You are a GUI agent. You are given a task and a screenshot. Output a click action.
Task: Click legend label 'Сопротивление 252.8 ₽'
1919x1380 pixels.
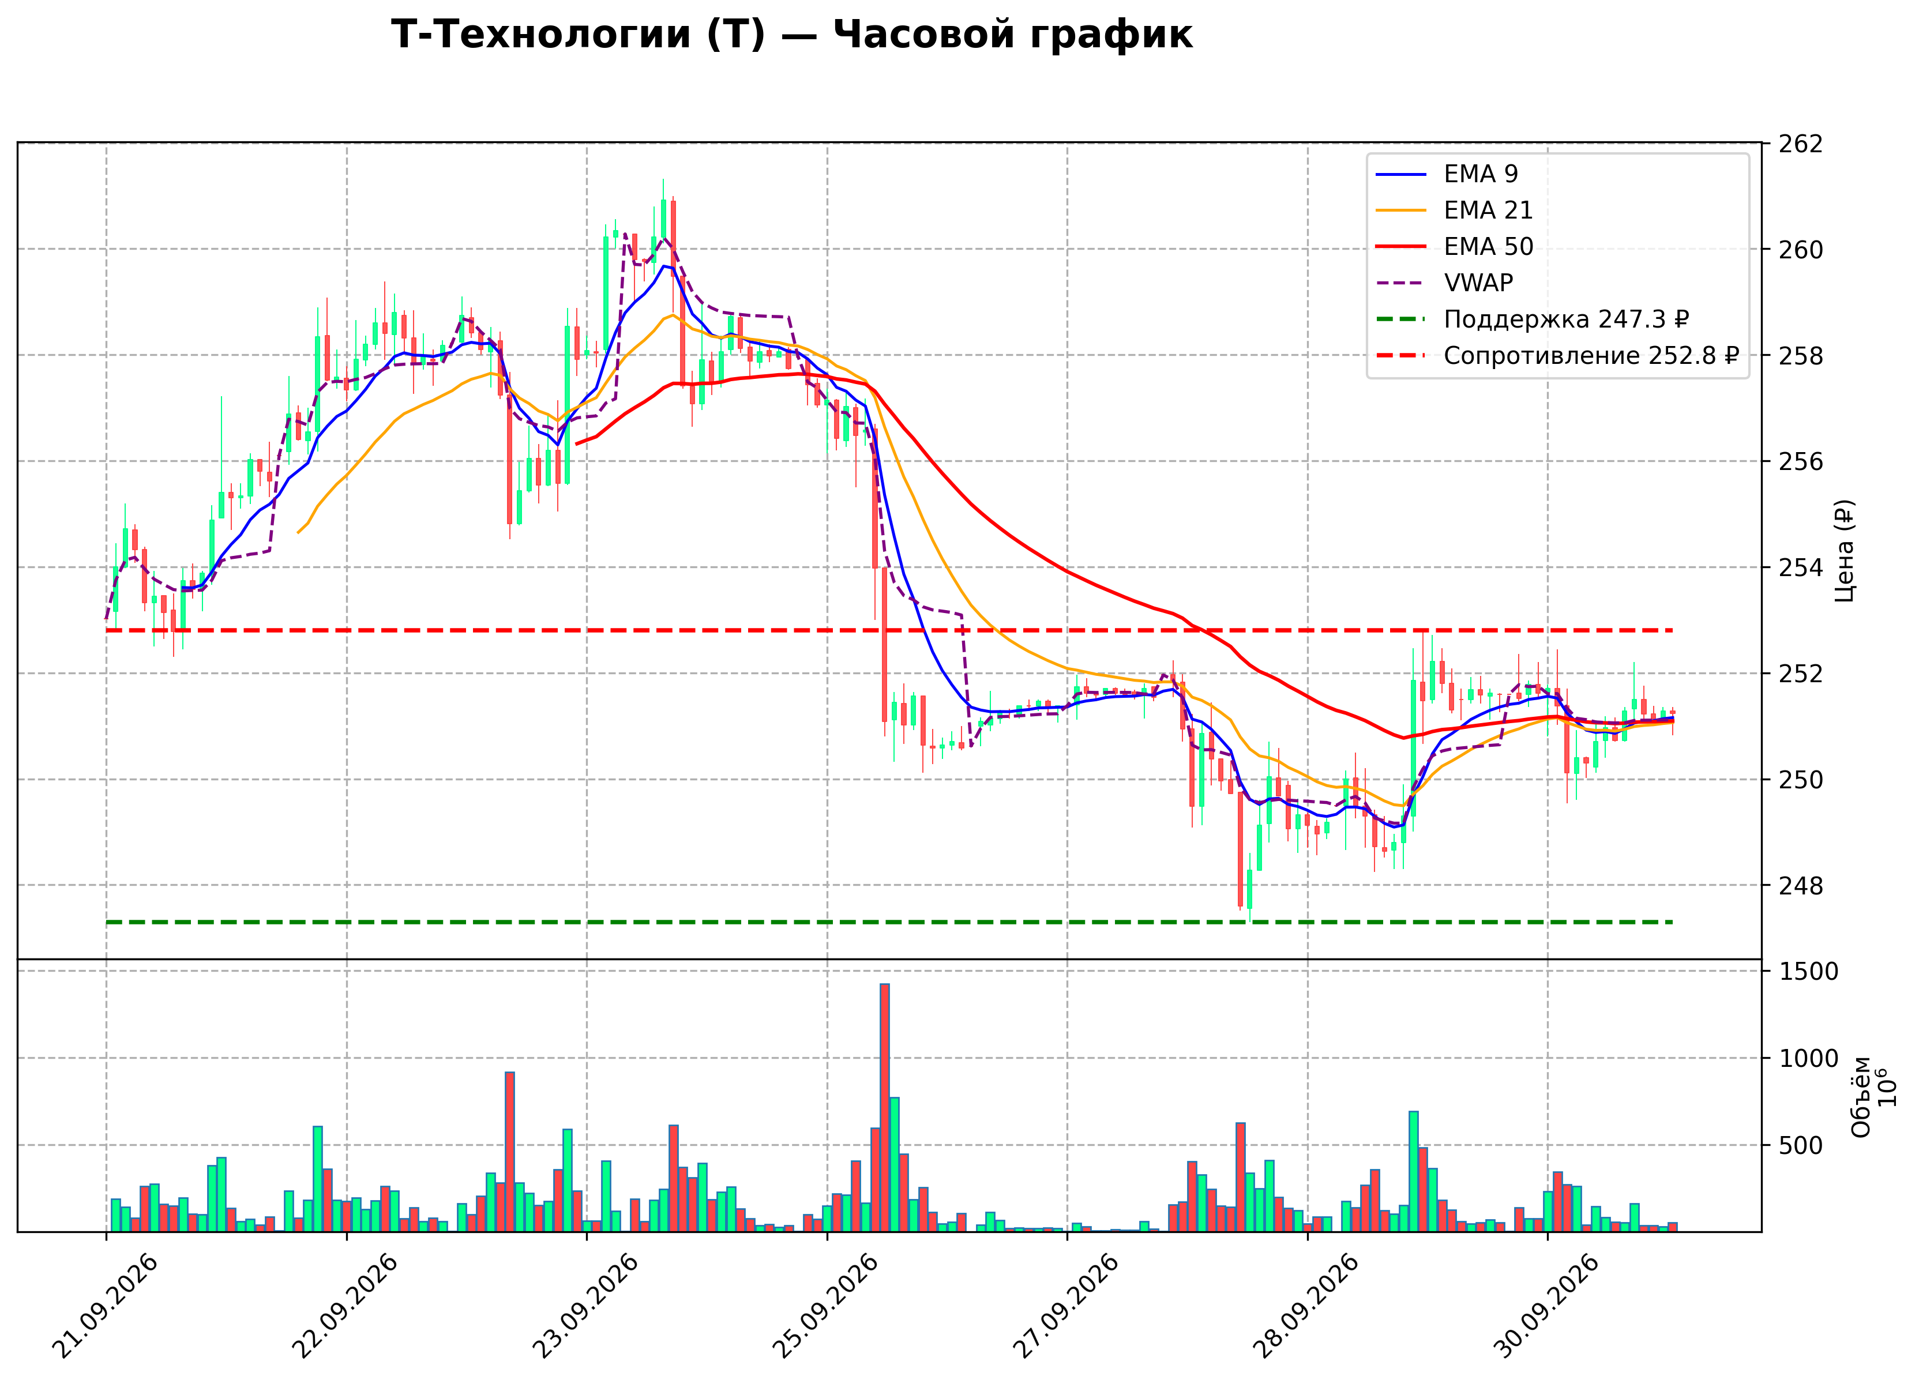tap(1591, 356)
